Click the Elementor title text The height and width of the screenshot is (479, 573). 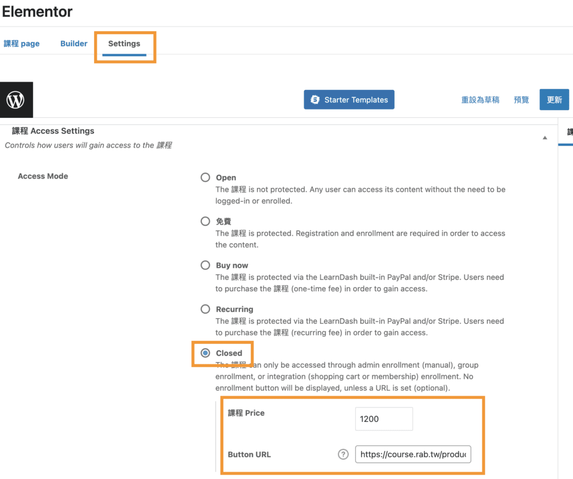[x=37, y=11]
